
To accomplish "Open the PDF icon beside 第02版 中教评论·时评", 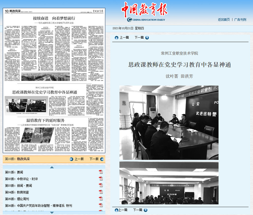I will point(101,179).
